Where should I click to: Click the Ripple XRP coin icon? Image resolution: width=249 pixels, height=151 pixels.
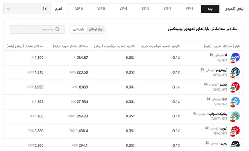coord(235,144)
